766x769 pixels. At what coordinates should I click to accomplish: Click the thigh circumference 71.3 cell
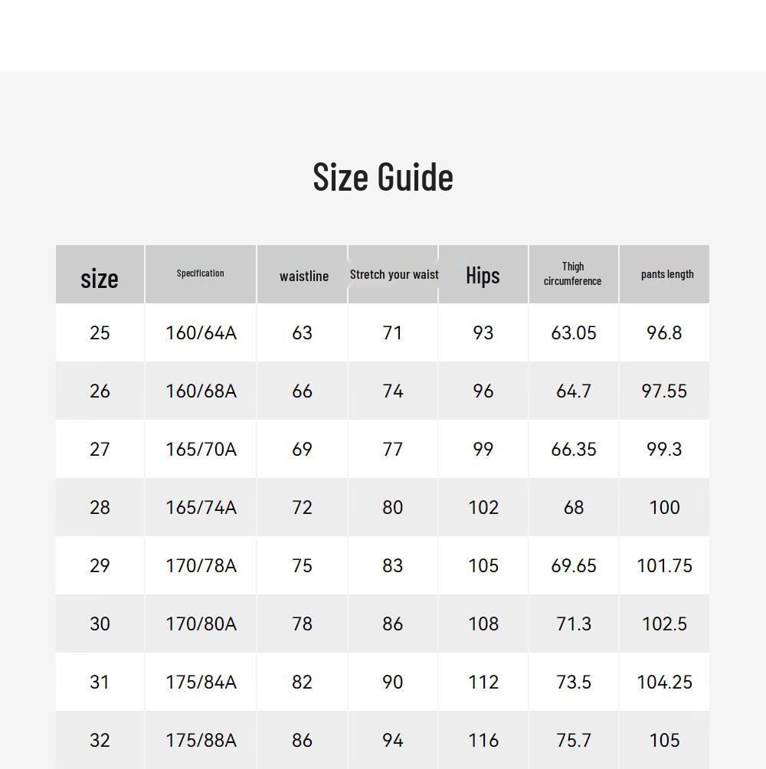[x=574, y=624]
